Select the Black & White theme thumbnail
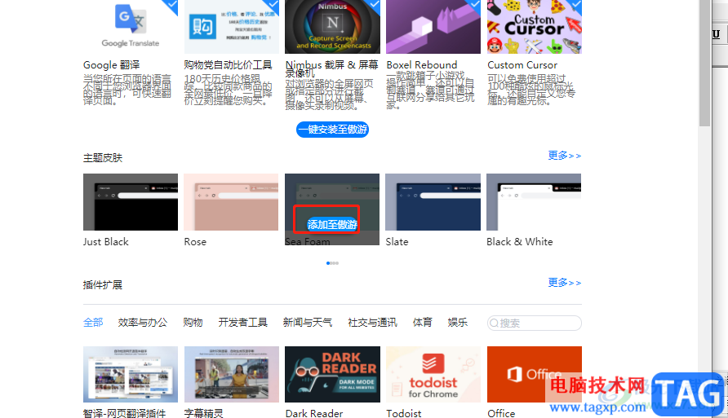 click(x=534, y=202)
